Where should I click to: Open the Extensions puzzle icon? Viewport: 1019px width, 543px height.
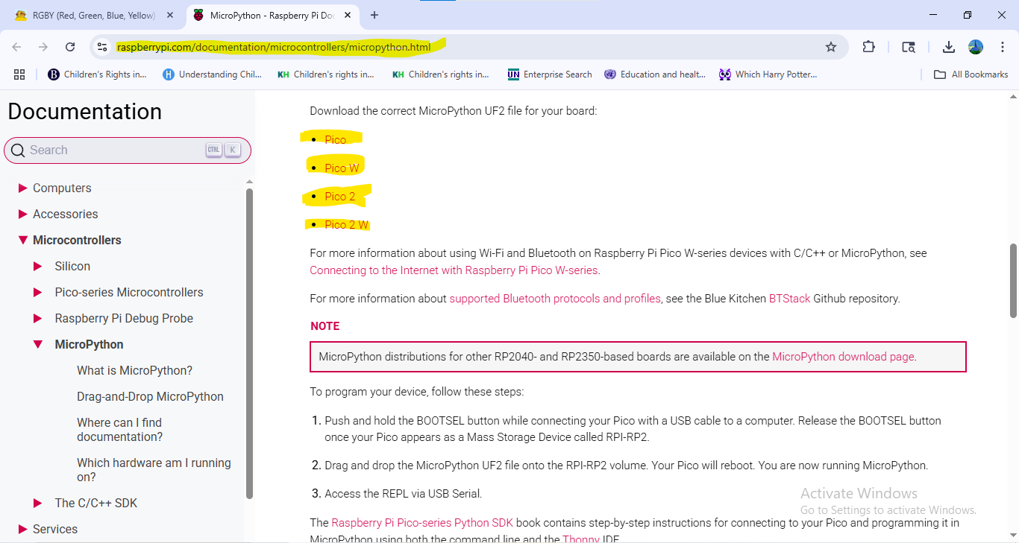[868, 47]
